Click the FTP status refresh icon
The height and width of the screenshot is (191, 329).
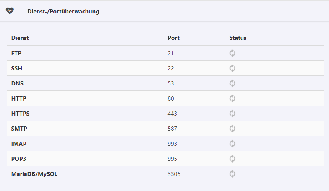coord(232,53)
